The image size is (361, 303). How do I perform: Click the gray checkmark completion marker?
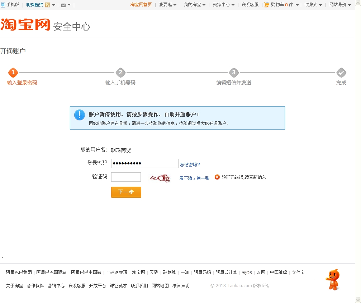(341, 73)
